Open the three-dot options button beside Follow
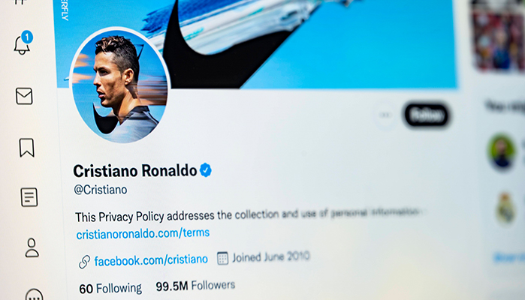 click(385, 115)
